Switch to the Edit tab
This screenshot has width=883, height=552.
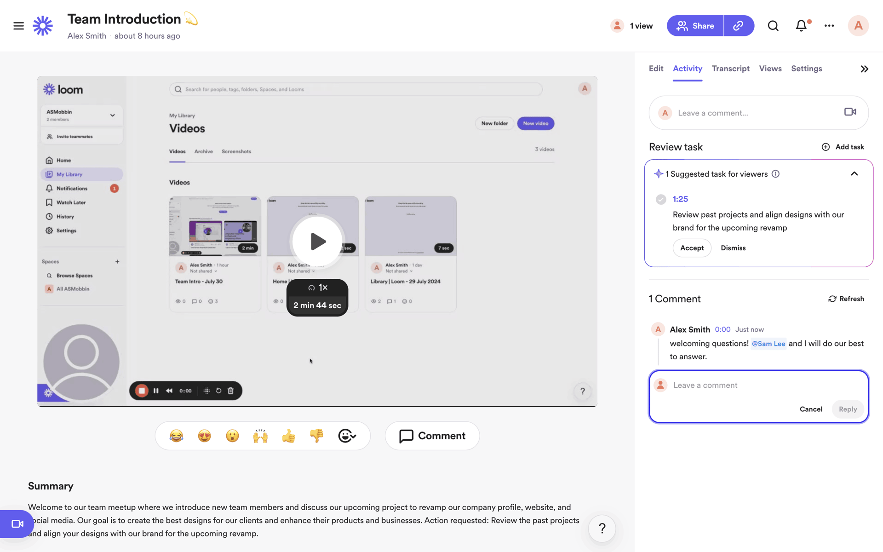[656, 69]
